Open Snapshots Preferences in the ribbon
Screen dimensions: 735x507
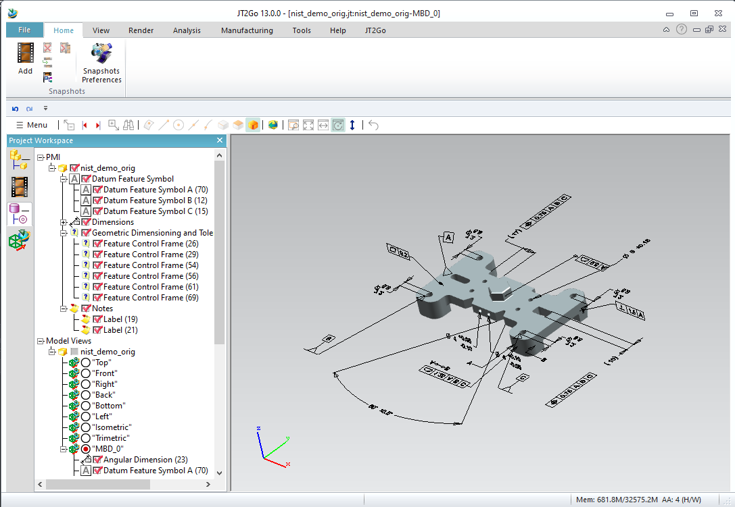[x=101, y=63]
